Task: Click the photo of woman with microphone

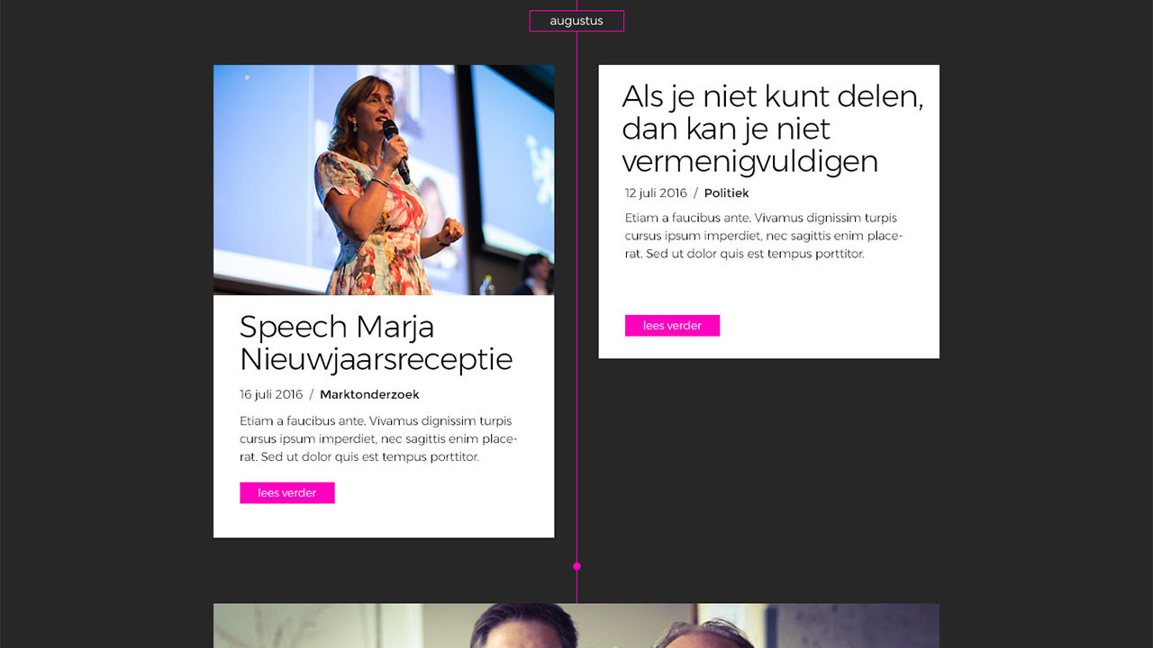Action: pyautogui.click(x=384, y=180)
